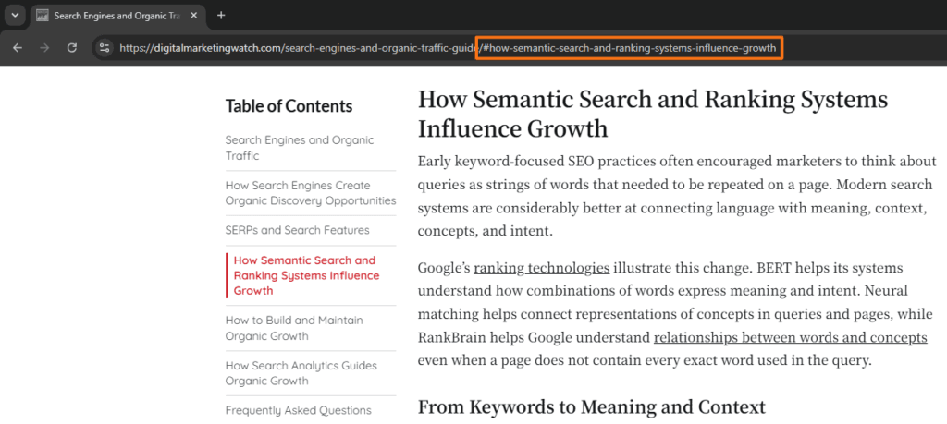Navigate to How to Build and Maintain Organic Growth
This screenshot has width=947, height=424.
294,328
